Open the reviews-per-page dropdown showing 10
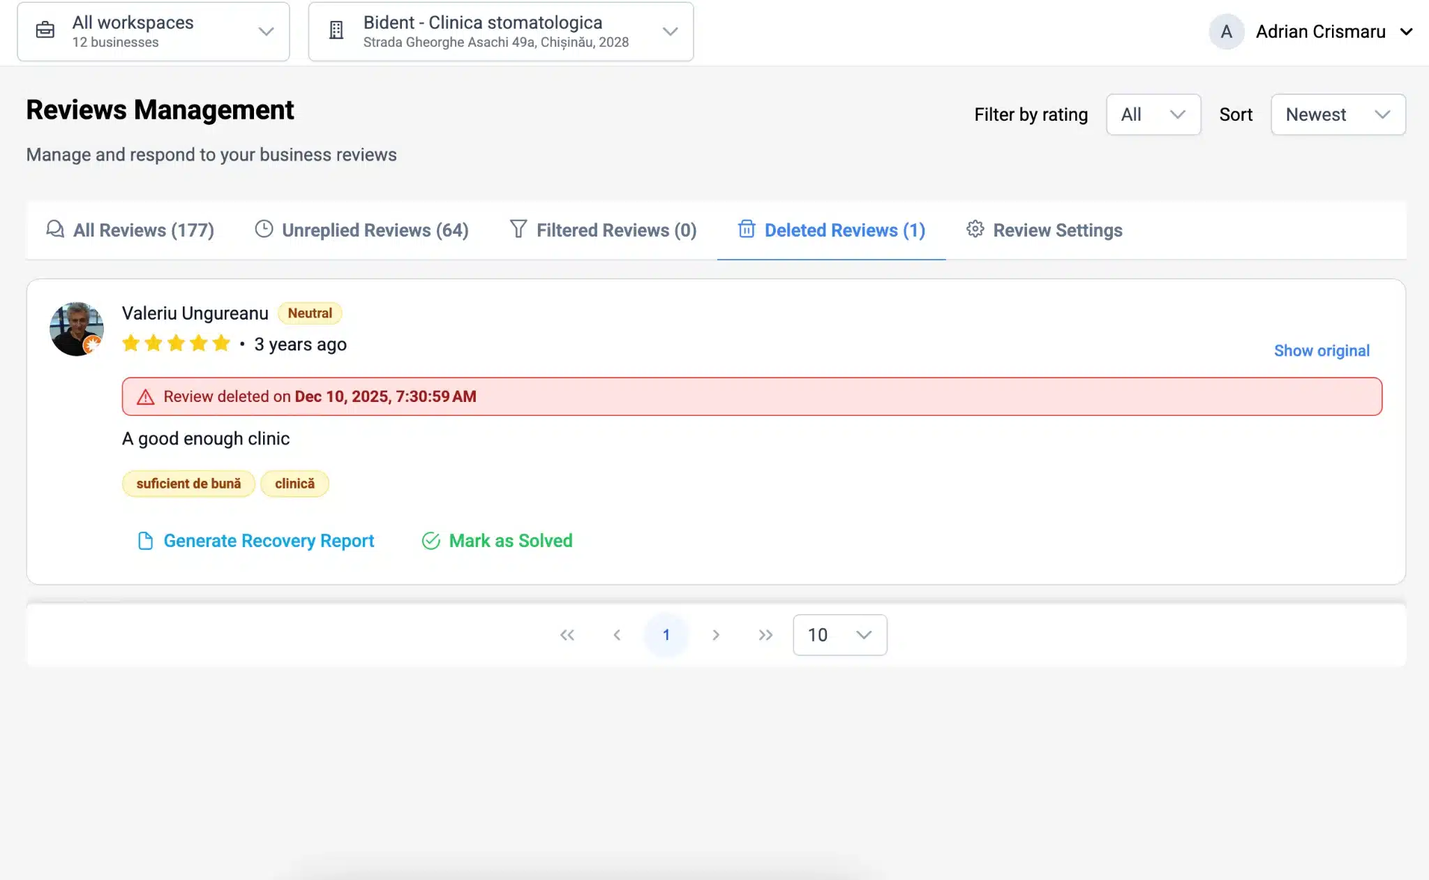 click(839, 634)
